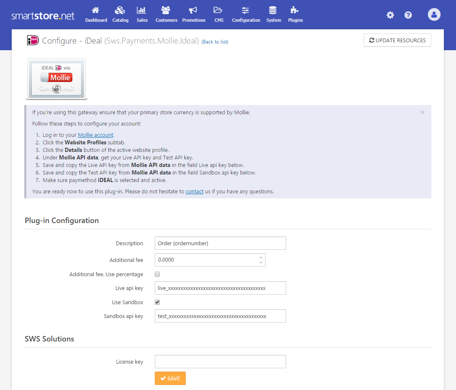Enable the Additional fee Use percentage checkbox
Viewport: 456px width, 390px height.
pos(157,274)
